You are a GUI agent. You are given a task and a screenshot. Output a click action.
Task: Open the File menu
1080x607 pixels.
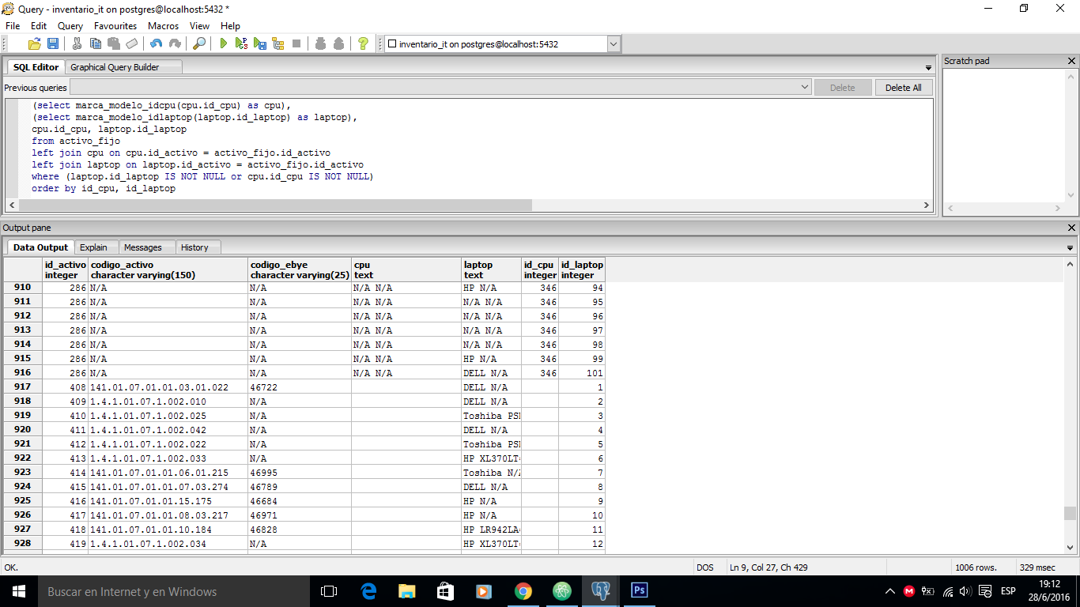point(13,26)
